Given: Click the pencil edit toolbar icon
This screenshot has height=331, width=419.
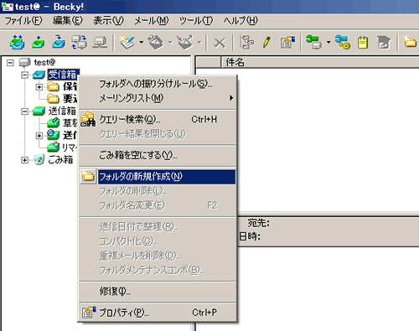Looking at the screenshot, I should 266,43.
